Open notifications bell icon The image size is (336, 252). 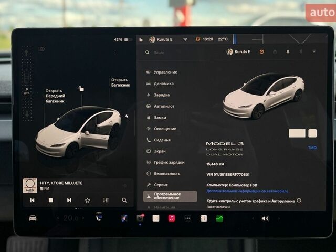pyautogui.click(x=288, y=51)
